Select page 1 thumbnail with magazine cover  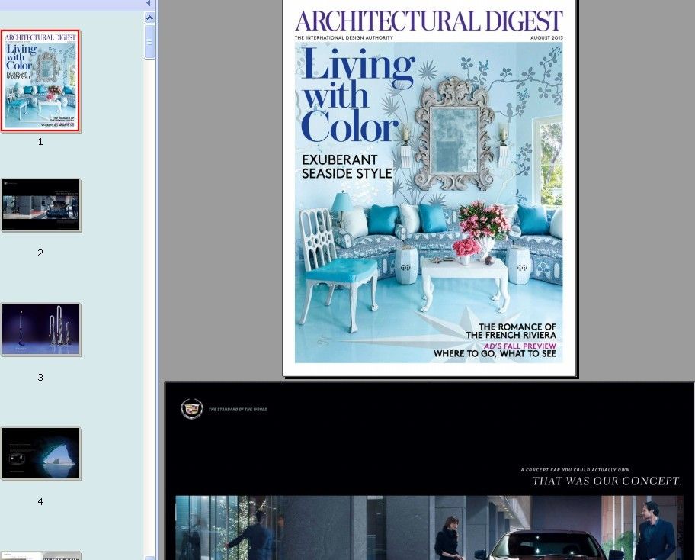point(41,81)
